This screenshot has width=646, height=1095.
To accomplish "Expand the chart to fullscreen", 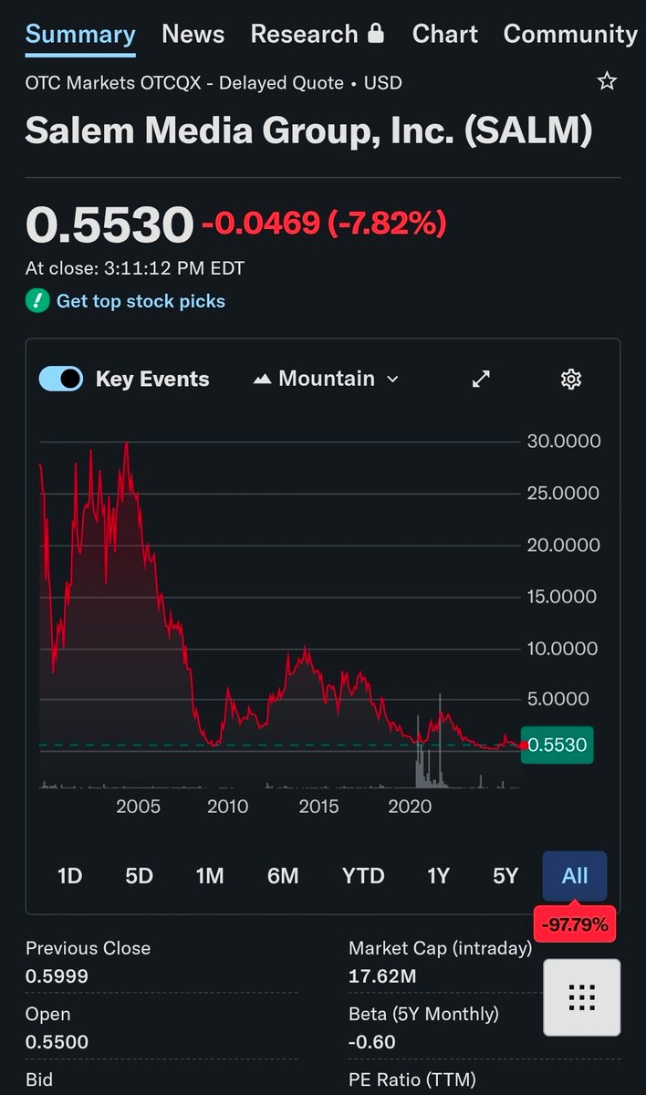I will click(x=481, y=379).
